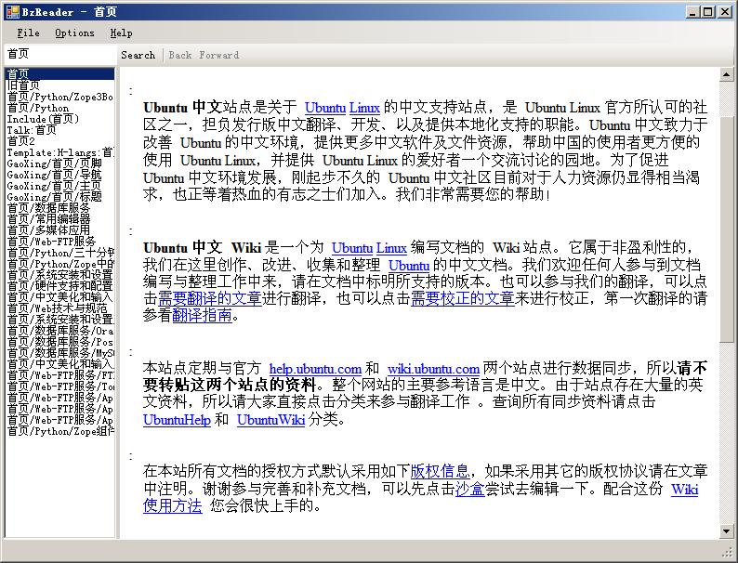Screen dimensions: 738x563
Task: Select the highlighted 首页 entry in results list
Action: 59,73
